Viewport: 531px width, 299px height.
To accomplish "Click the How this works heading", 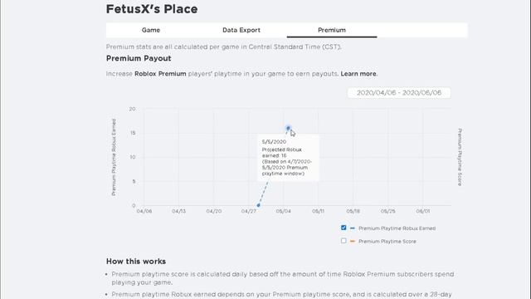I will point(136,262).
